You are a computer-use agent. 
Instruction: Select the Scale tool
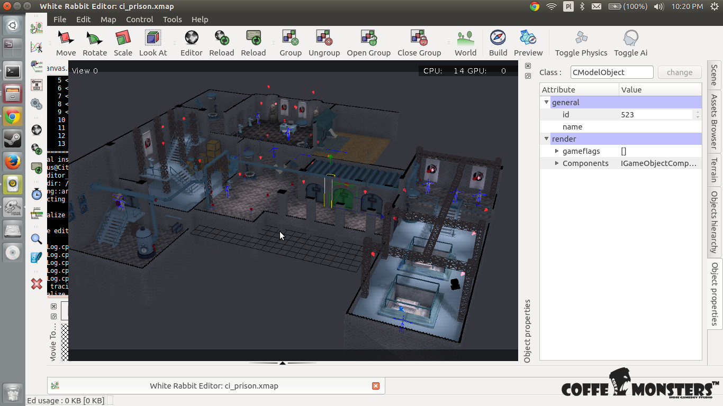click(123, 43)
